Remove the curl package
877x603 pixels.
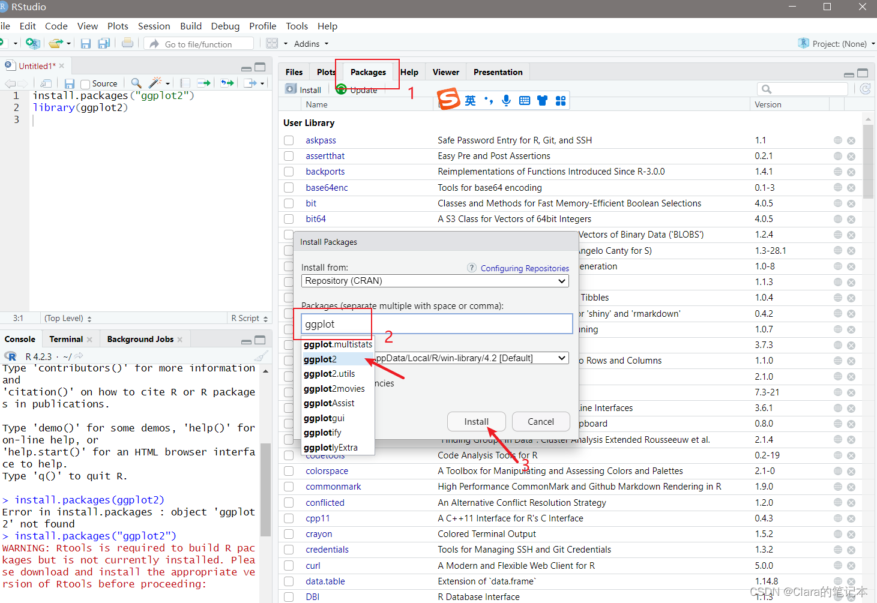(x=851, y=566)
